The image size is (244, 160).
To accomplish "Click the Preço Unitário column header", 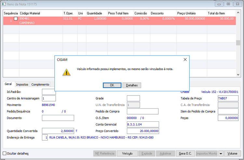I will click(x=192, y=13).
